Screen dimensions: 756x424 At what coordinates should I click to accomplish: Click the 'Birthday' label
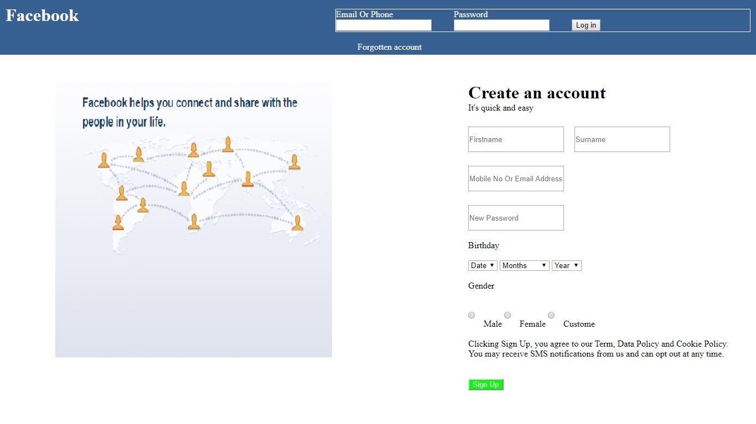(484, 245)
